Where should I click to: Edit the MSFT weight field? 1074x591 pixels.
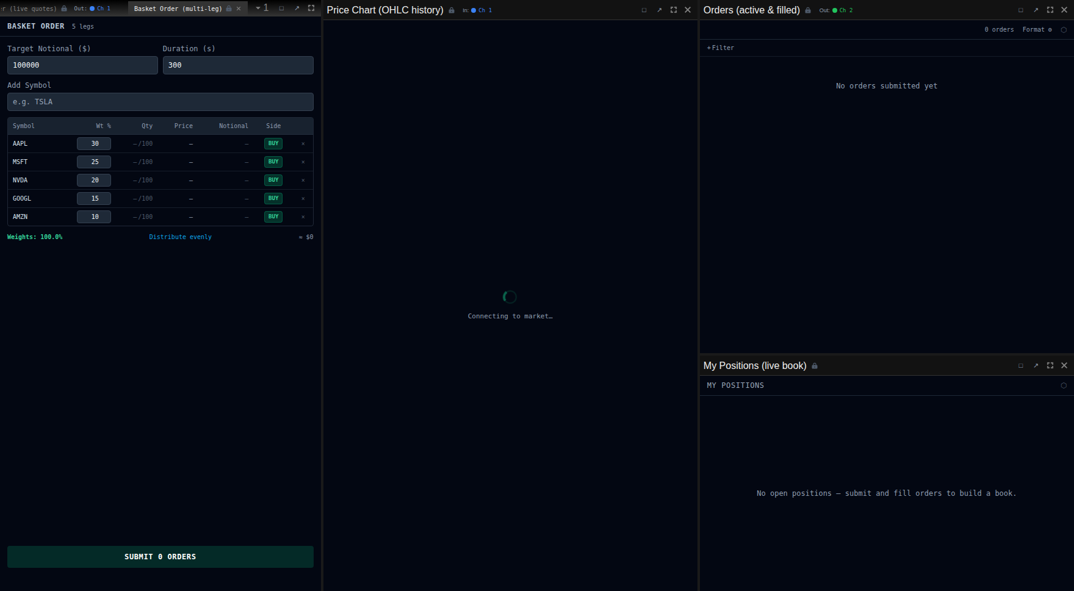(94, 162)
